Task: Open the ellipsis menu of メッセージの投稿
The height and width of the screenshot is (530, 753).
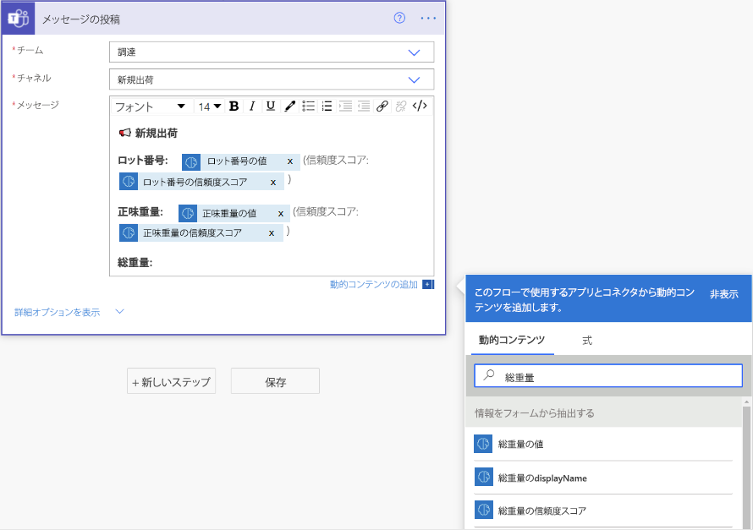Action: pyautogui.click(x=428, y=19)
